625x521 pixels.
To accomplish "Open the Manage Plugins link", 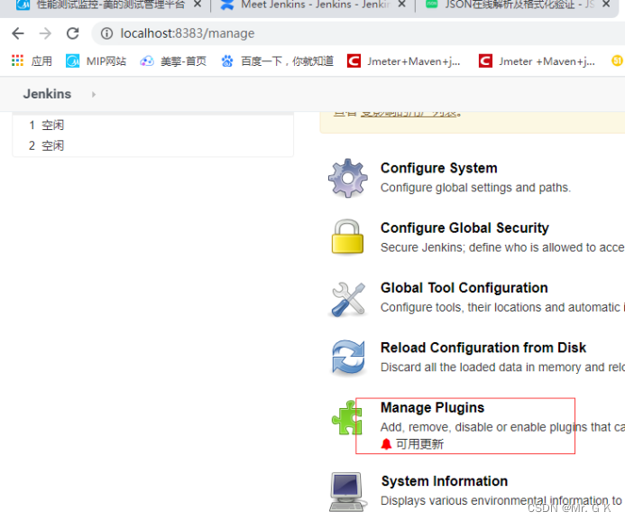I will coord(433,407).
